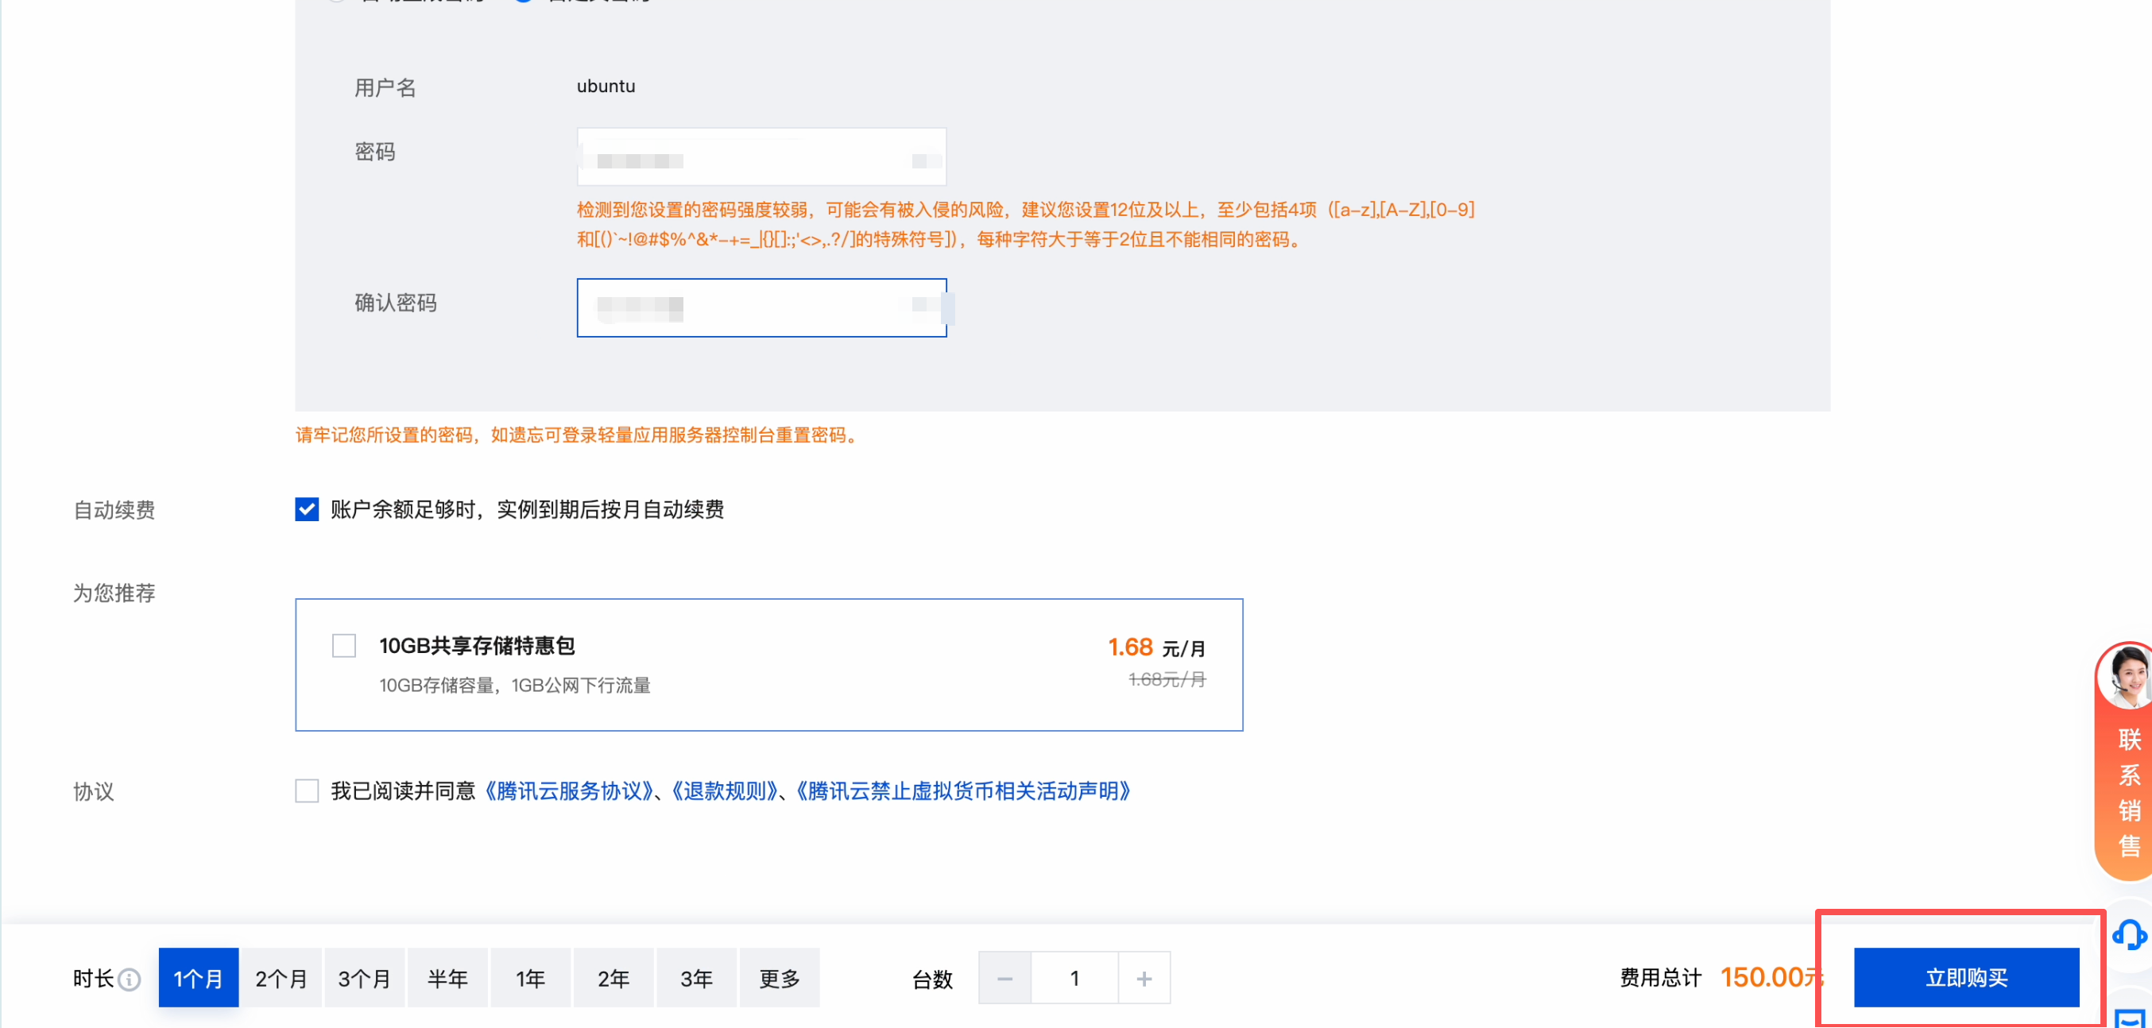Click the minus quantity button

click(x=1005, y=978)
